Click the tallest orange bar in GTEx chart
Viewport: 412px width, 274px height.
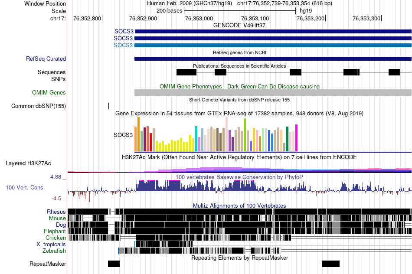pos(138,134)
